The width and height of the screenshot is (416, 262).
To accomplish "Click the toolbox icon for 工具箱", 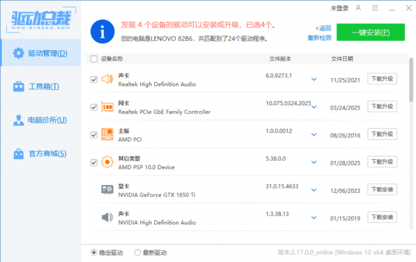I will coord(18,86).
